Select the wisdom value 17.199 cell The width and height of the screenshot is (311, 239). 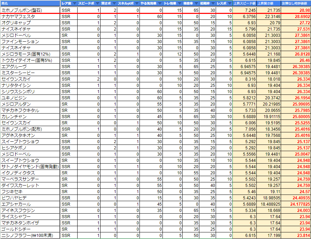tap(269, 236)
